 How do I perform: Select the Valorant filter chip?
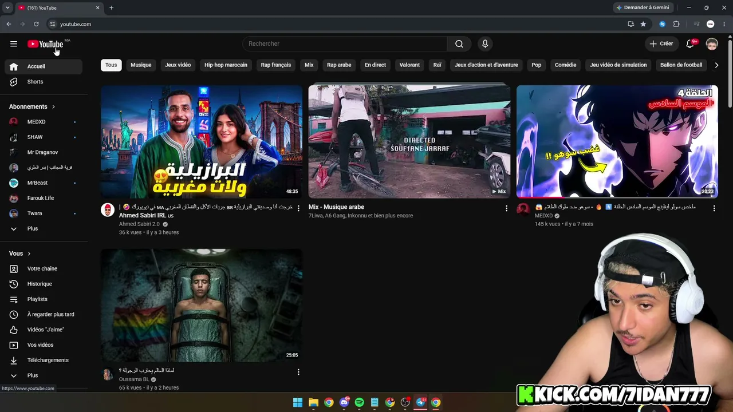click(x=410, y=65)
